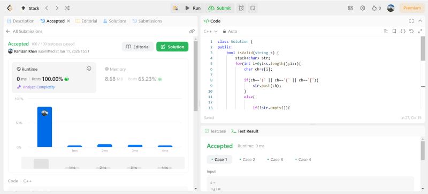The height and width of the screenshot is (194, 428).
Task: Click the runtime info icon
Action: [x=89, y=69]
